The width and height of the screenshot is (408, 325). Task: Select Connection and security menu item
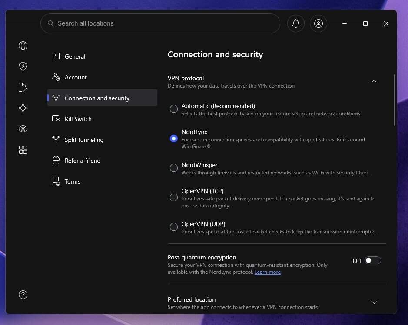(102, 98)
